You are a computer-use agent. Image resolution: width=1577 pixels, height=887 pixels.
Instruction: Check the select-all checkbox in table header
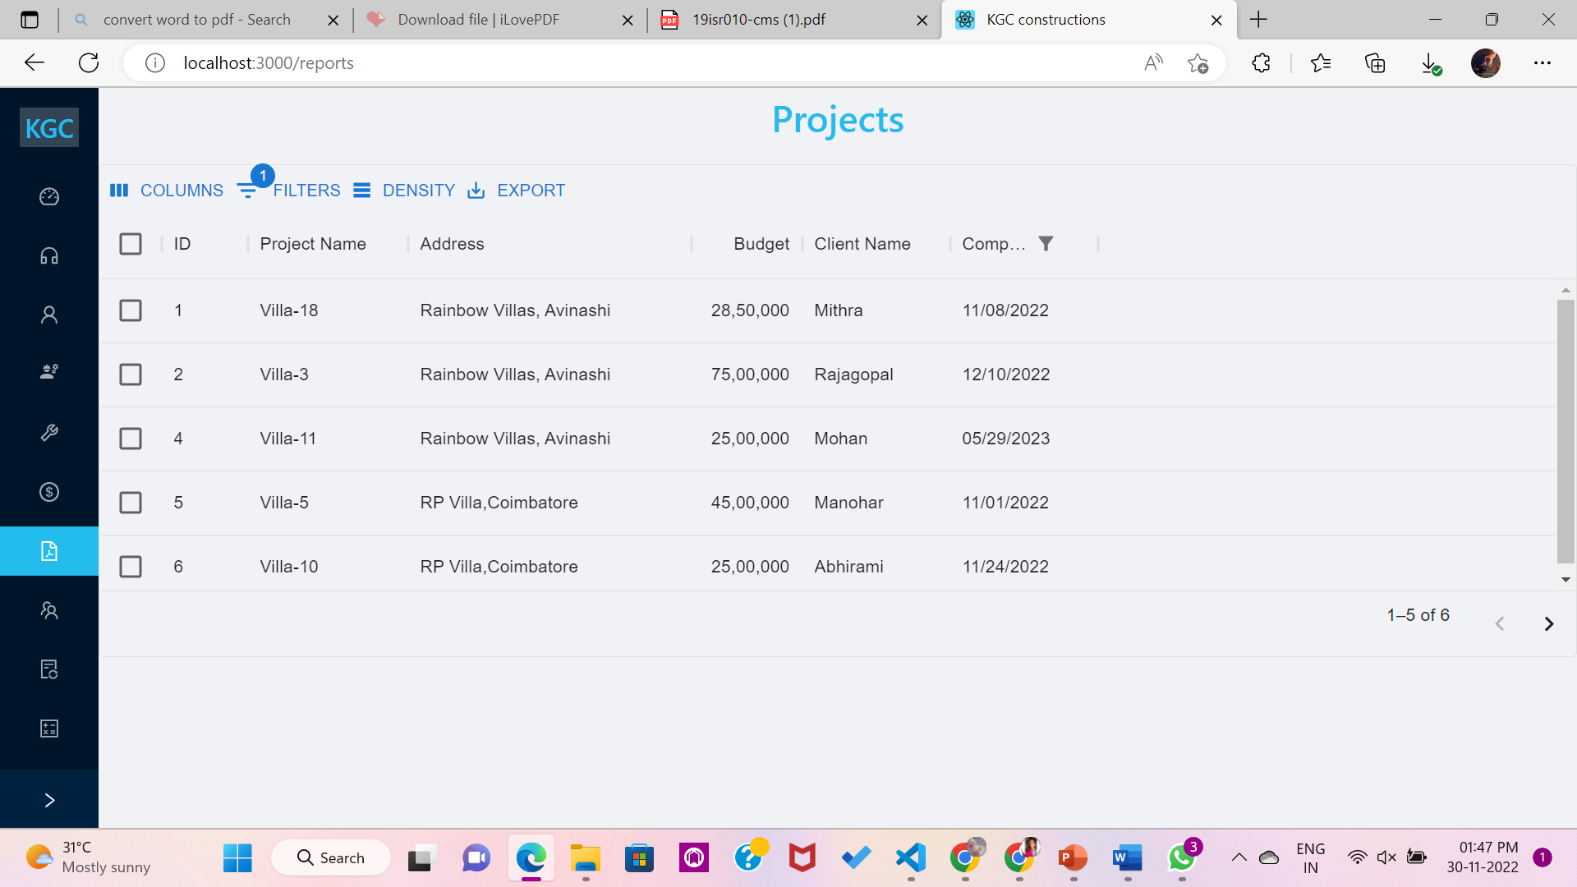point(131,243)
